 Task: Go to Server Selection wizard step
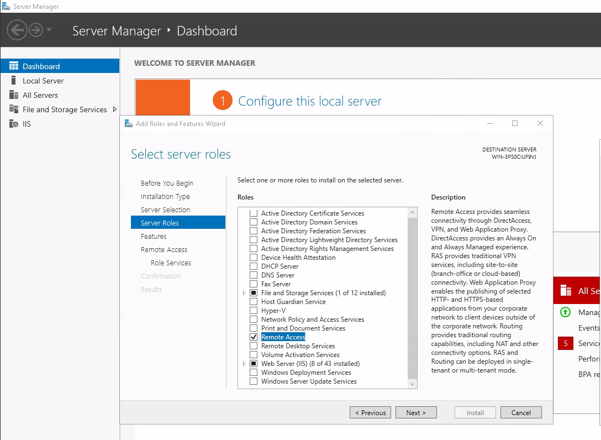point(165,209)
